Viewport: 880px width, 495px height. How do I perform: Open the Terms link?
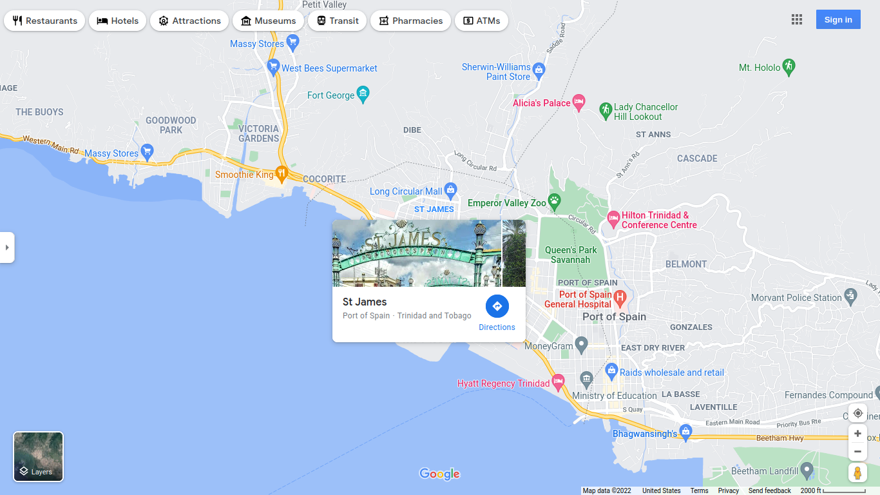pos(699,490)
